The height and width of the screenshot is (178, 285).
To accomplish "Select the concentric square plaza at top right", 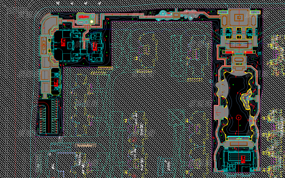I will coord(238,18).
